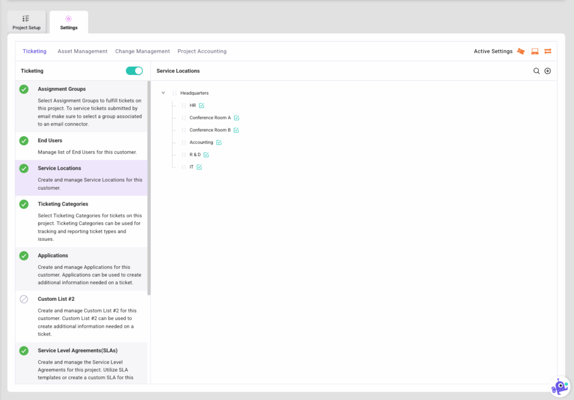
Task: Click the search icon in Service Locations
Action: tap(536, 71)
